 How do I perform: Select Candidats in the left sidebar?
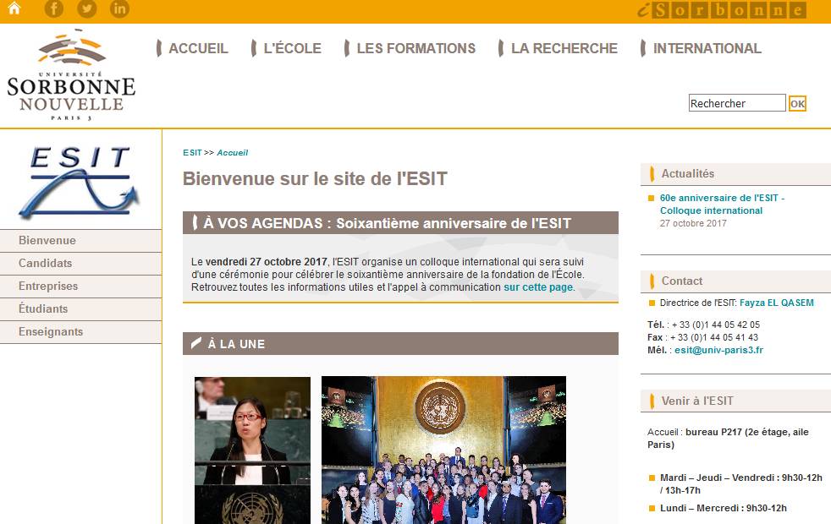coord(80,263)
